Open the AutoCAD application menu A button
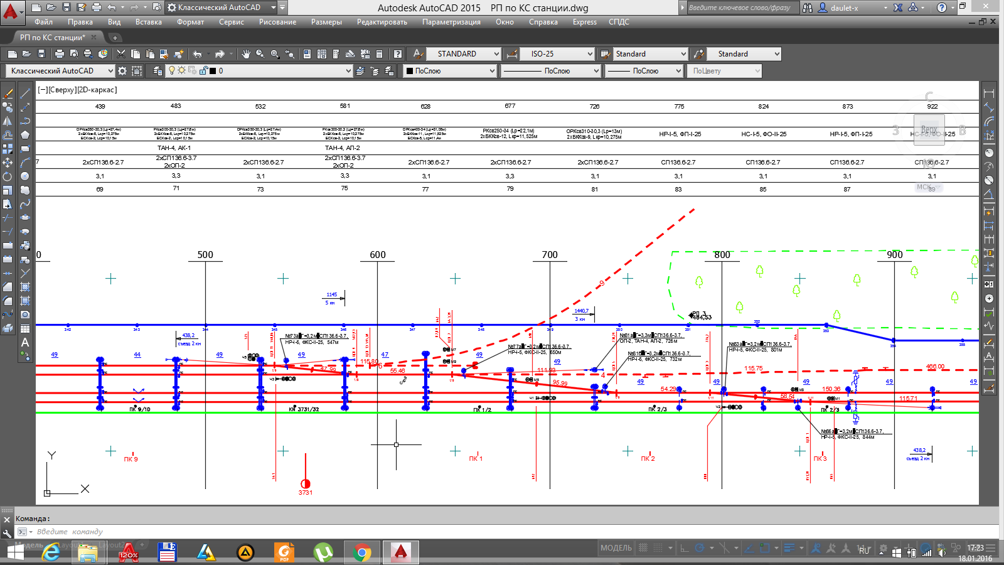This screenshot has width=1004, height=565. click(11, 11)
